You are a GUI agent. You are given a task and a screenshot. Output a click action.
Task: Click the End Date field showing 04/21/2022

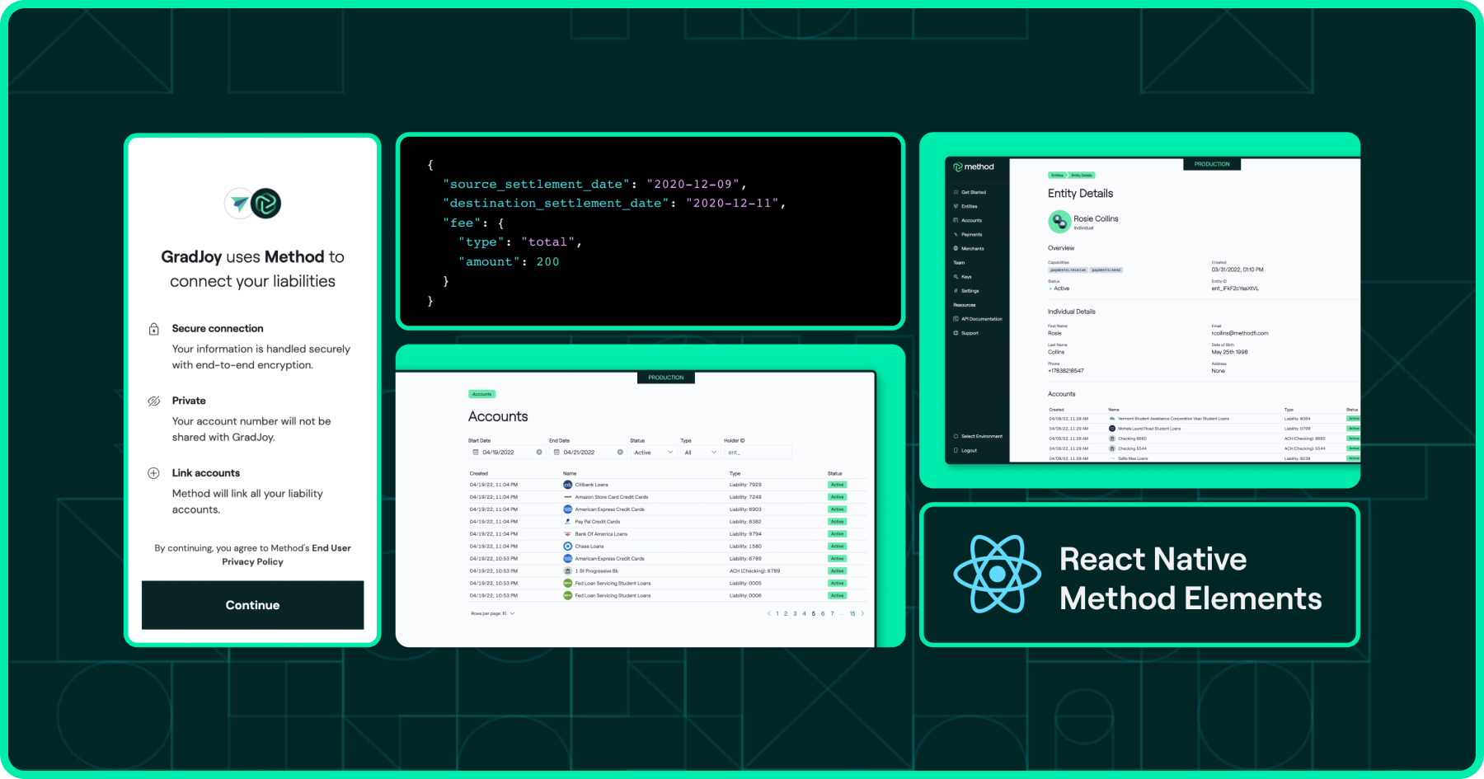coord(588,453)
